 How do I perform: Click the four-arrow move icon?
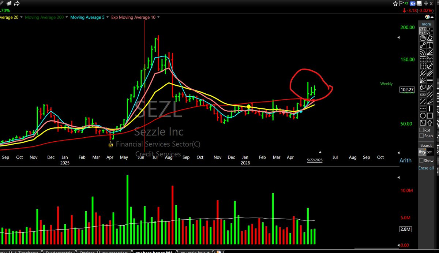point(426,4)
